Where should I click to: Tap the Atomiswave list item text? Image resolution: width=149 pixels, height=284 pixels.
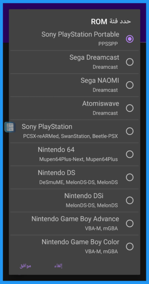[101, 104]
